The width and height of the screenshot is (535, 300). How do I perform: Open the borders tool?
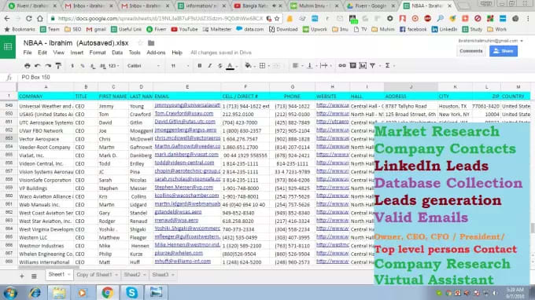coord(262,66)
